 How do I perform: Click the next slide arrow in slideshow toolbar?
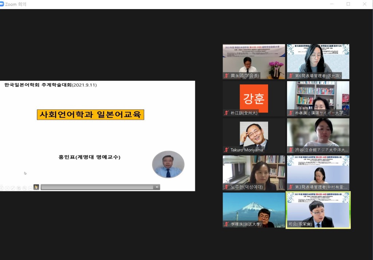click(x=7, y=188)
